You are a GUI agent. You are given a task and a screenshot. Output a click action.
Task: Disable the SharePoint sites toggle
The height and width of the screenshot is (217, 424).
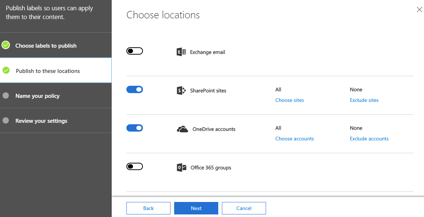point(135,89)
